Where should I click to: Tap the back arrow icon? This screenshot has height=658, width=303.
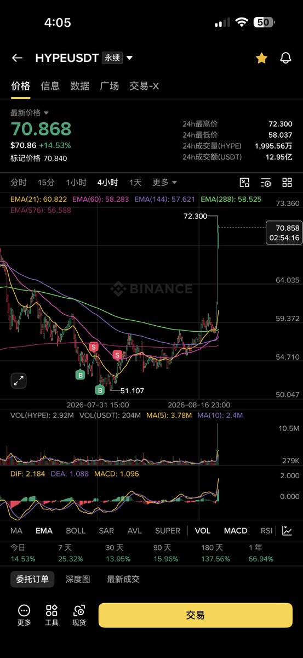[x=17, y=58]
